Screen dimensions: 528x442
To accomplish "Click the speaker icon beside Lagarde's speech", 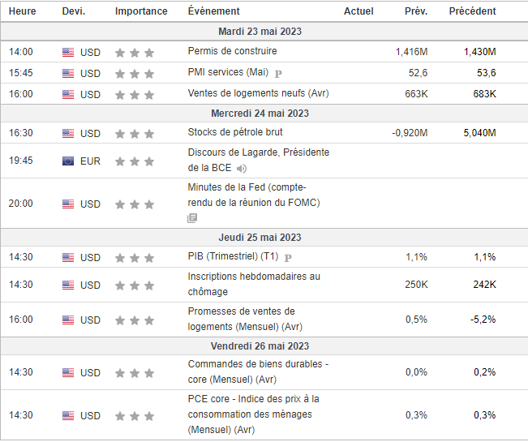I will [x=241, y=169].
